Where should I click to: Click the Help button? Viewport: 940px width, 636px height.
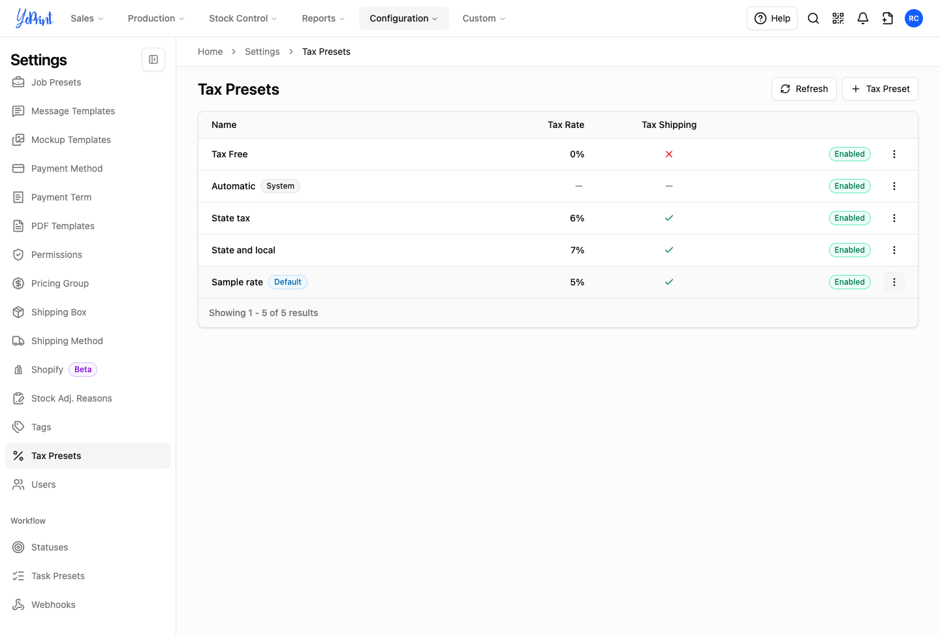pyautogui.click(x=772, y=18)
